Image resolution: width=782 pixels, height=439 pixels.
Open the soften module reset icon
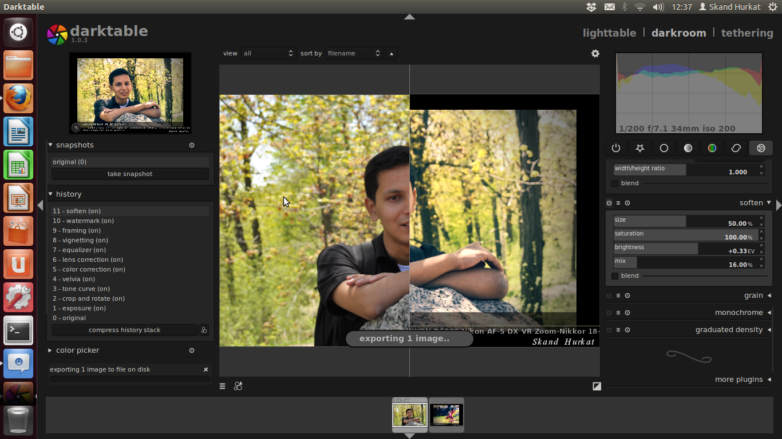click(628, 203)
